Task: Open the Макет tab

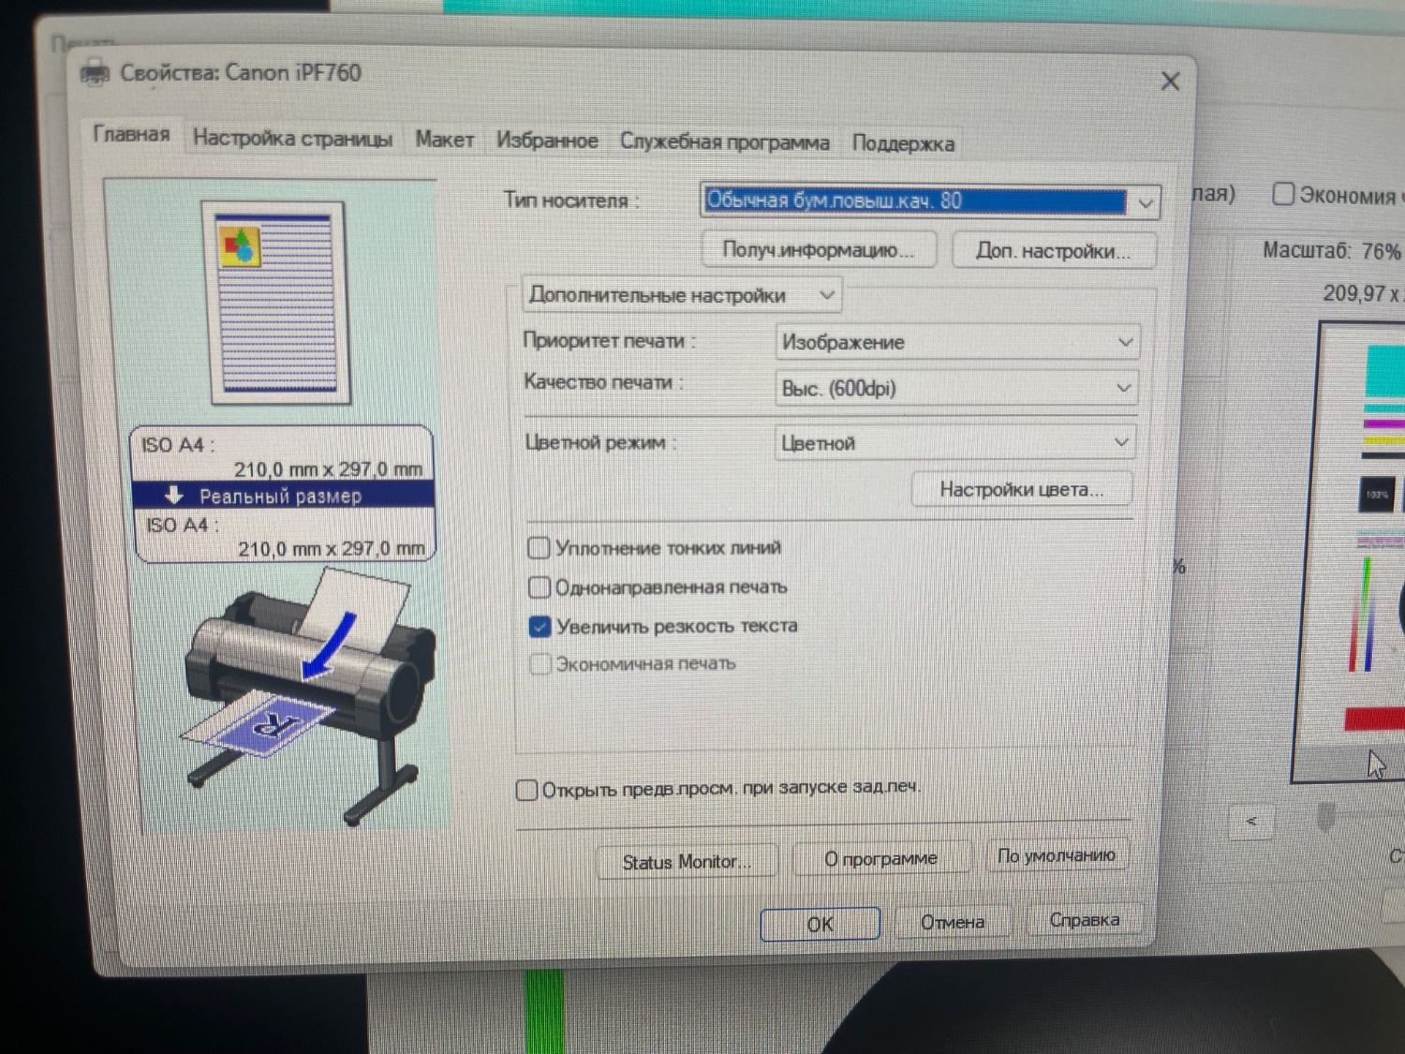Action: [x=444, y=141]
